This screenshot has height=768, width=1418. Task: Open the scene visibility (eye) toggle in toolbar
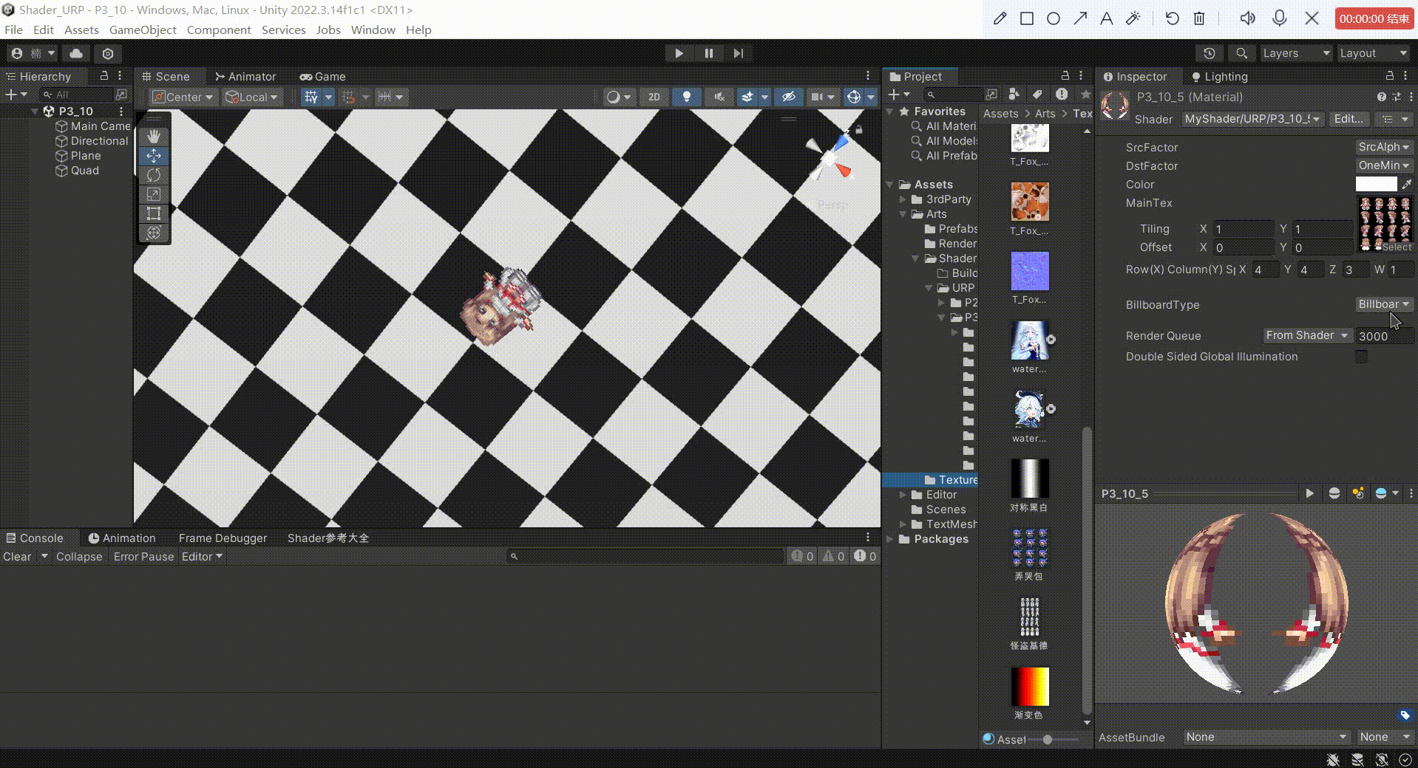tap(789, 97)
